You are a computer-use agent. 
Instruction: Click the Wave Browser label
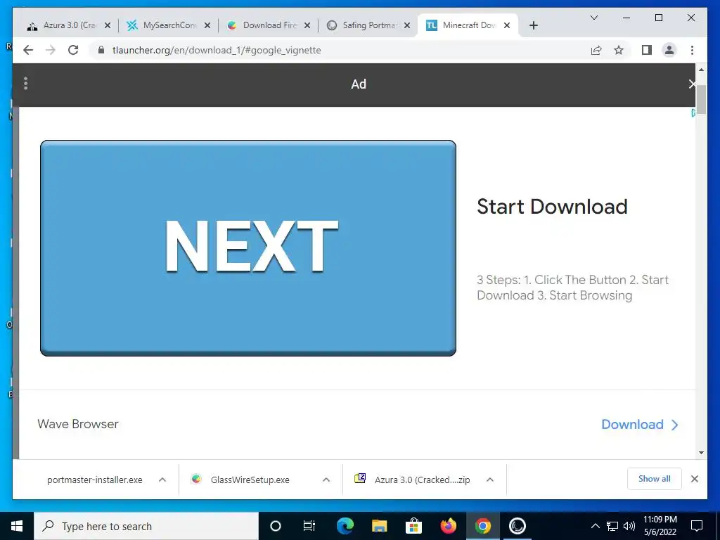(x=77, y=424)
